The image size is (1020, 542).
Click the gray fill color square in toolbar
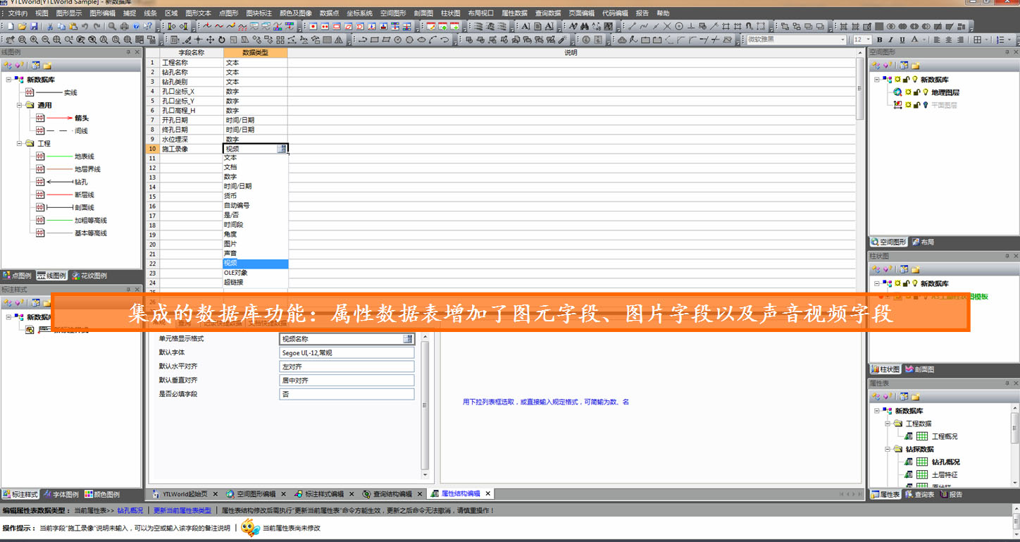(x=878, y=26)
